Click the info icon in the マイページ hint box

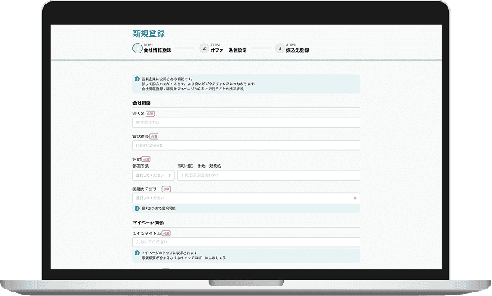[x=137, y=252]
